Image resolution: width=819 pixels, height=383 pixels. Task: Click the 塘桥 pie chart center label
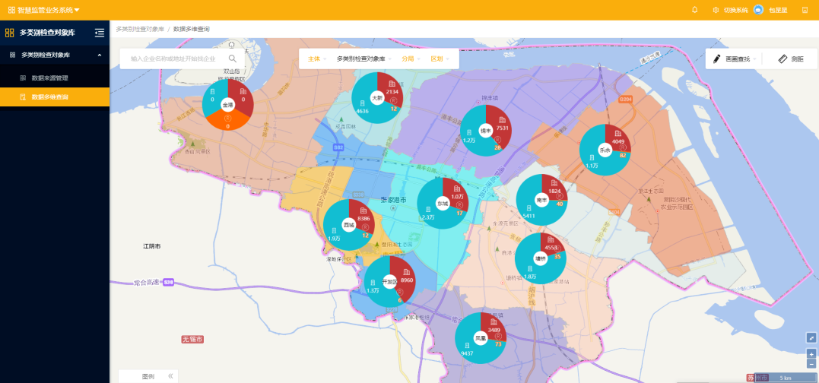pyautogui.click(x=540, y=258)
